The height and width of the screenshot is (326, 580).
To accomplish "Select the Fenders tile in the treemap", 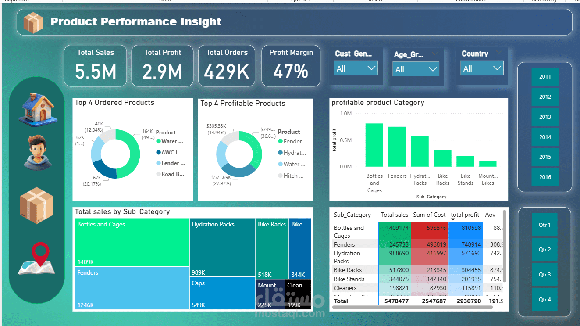I will point(132,287).
